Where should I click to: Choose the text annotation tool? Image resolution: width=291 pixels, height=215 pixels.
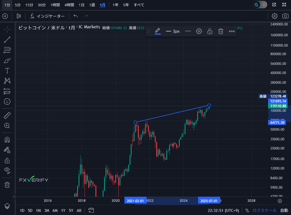[x=7, y=71]
